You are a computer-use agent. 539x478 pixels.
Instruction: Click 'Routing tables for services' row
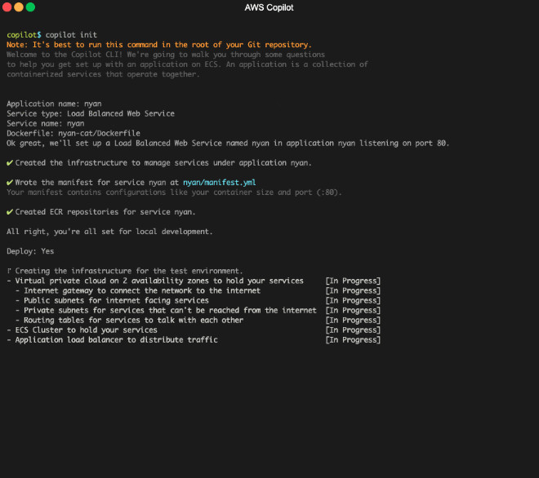coord(198,321)
